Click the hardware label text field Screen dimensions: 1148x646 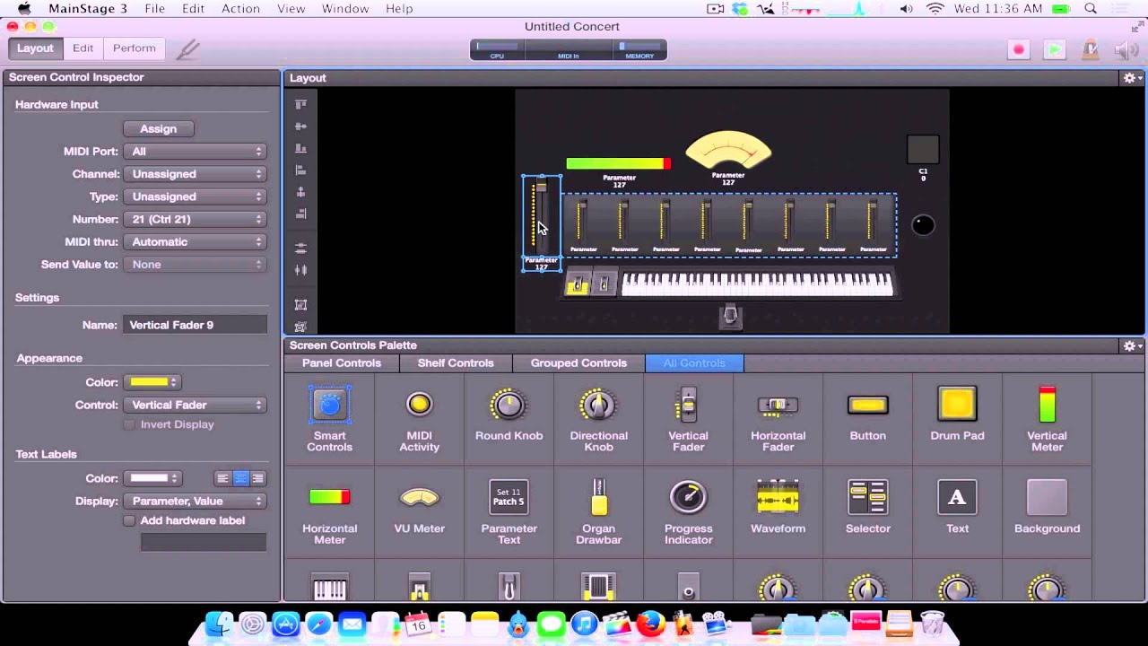(x=204, y=542)
